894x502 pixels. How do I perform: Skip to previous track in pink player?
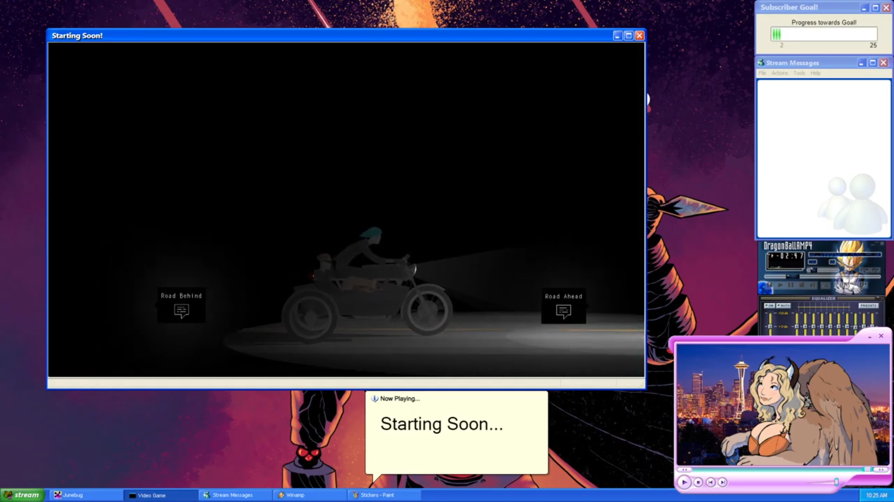tap(711, 482)
